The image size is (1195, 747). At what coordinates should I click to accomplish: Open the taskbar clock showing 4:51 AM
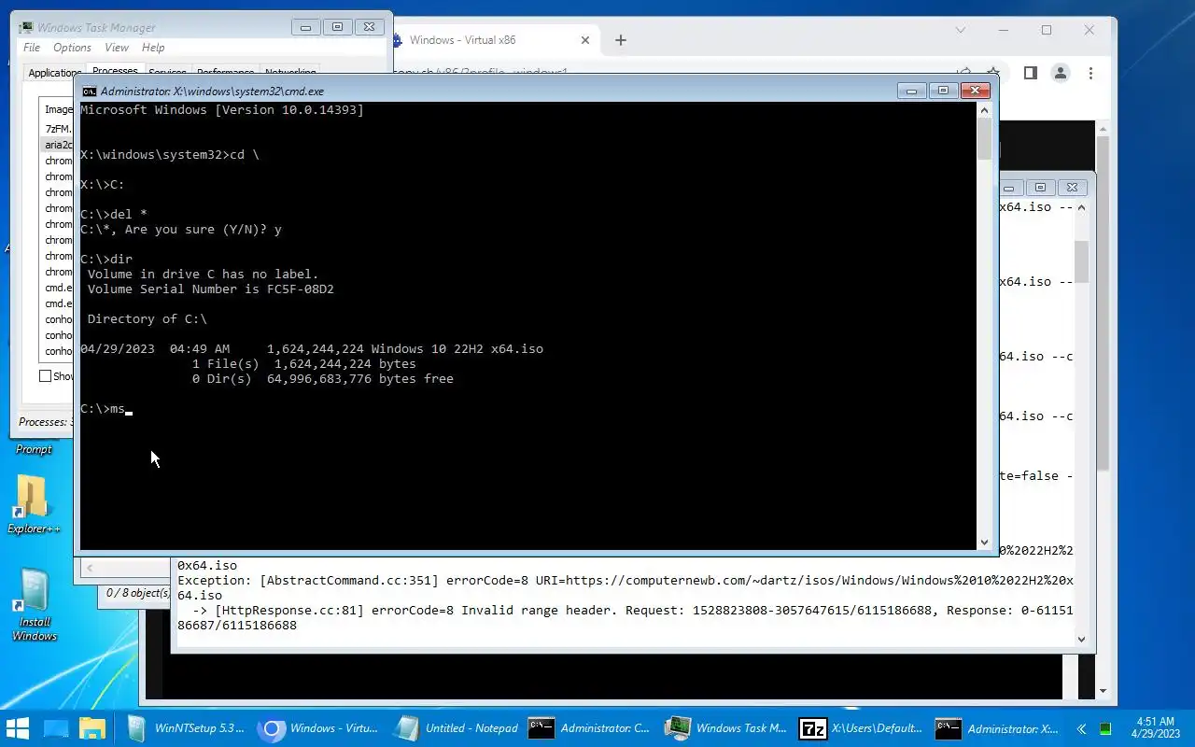[1156, 727]
